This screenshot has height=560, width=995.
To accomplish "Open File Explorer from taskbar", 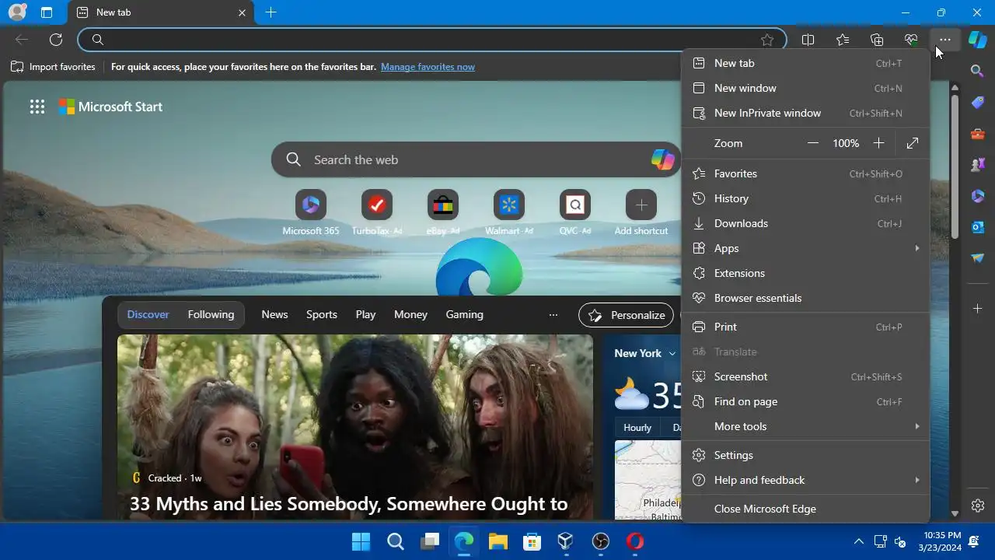I will [497, 541].
